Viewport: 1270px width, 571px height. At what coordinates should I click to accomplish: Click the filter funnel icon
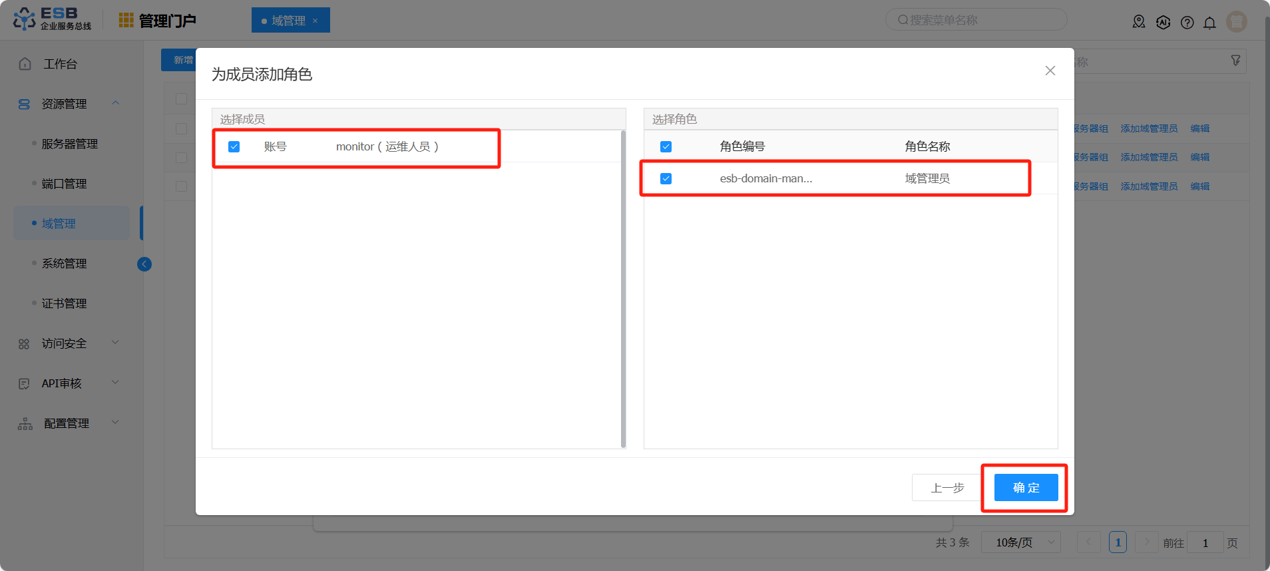pyautogui.click(x=1235, y=61)
